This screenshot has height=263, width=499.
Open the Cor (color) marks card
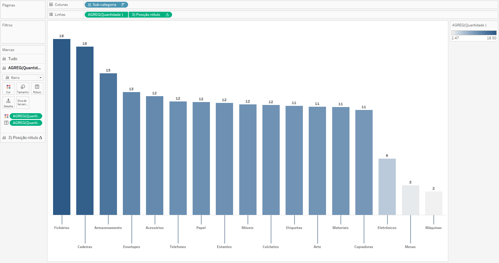click(x=9, y=89)
